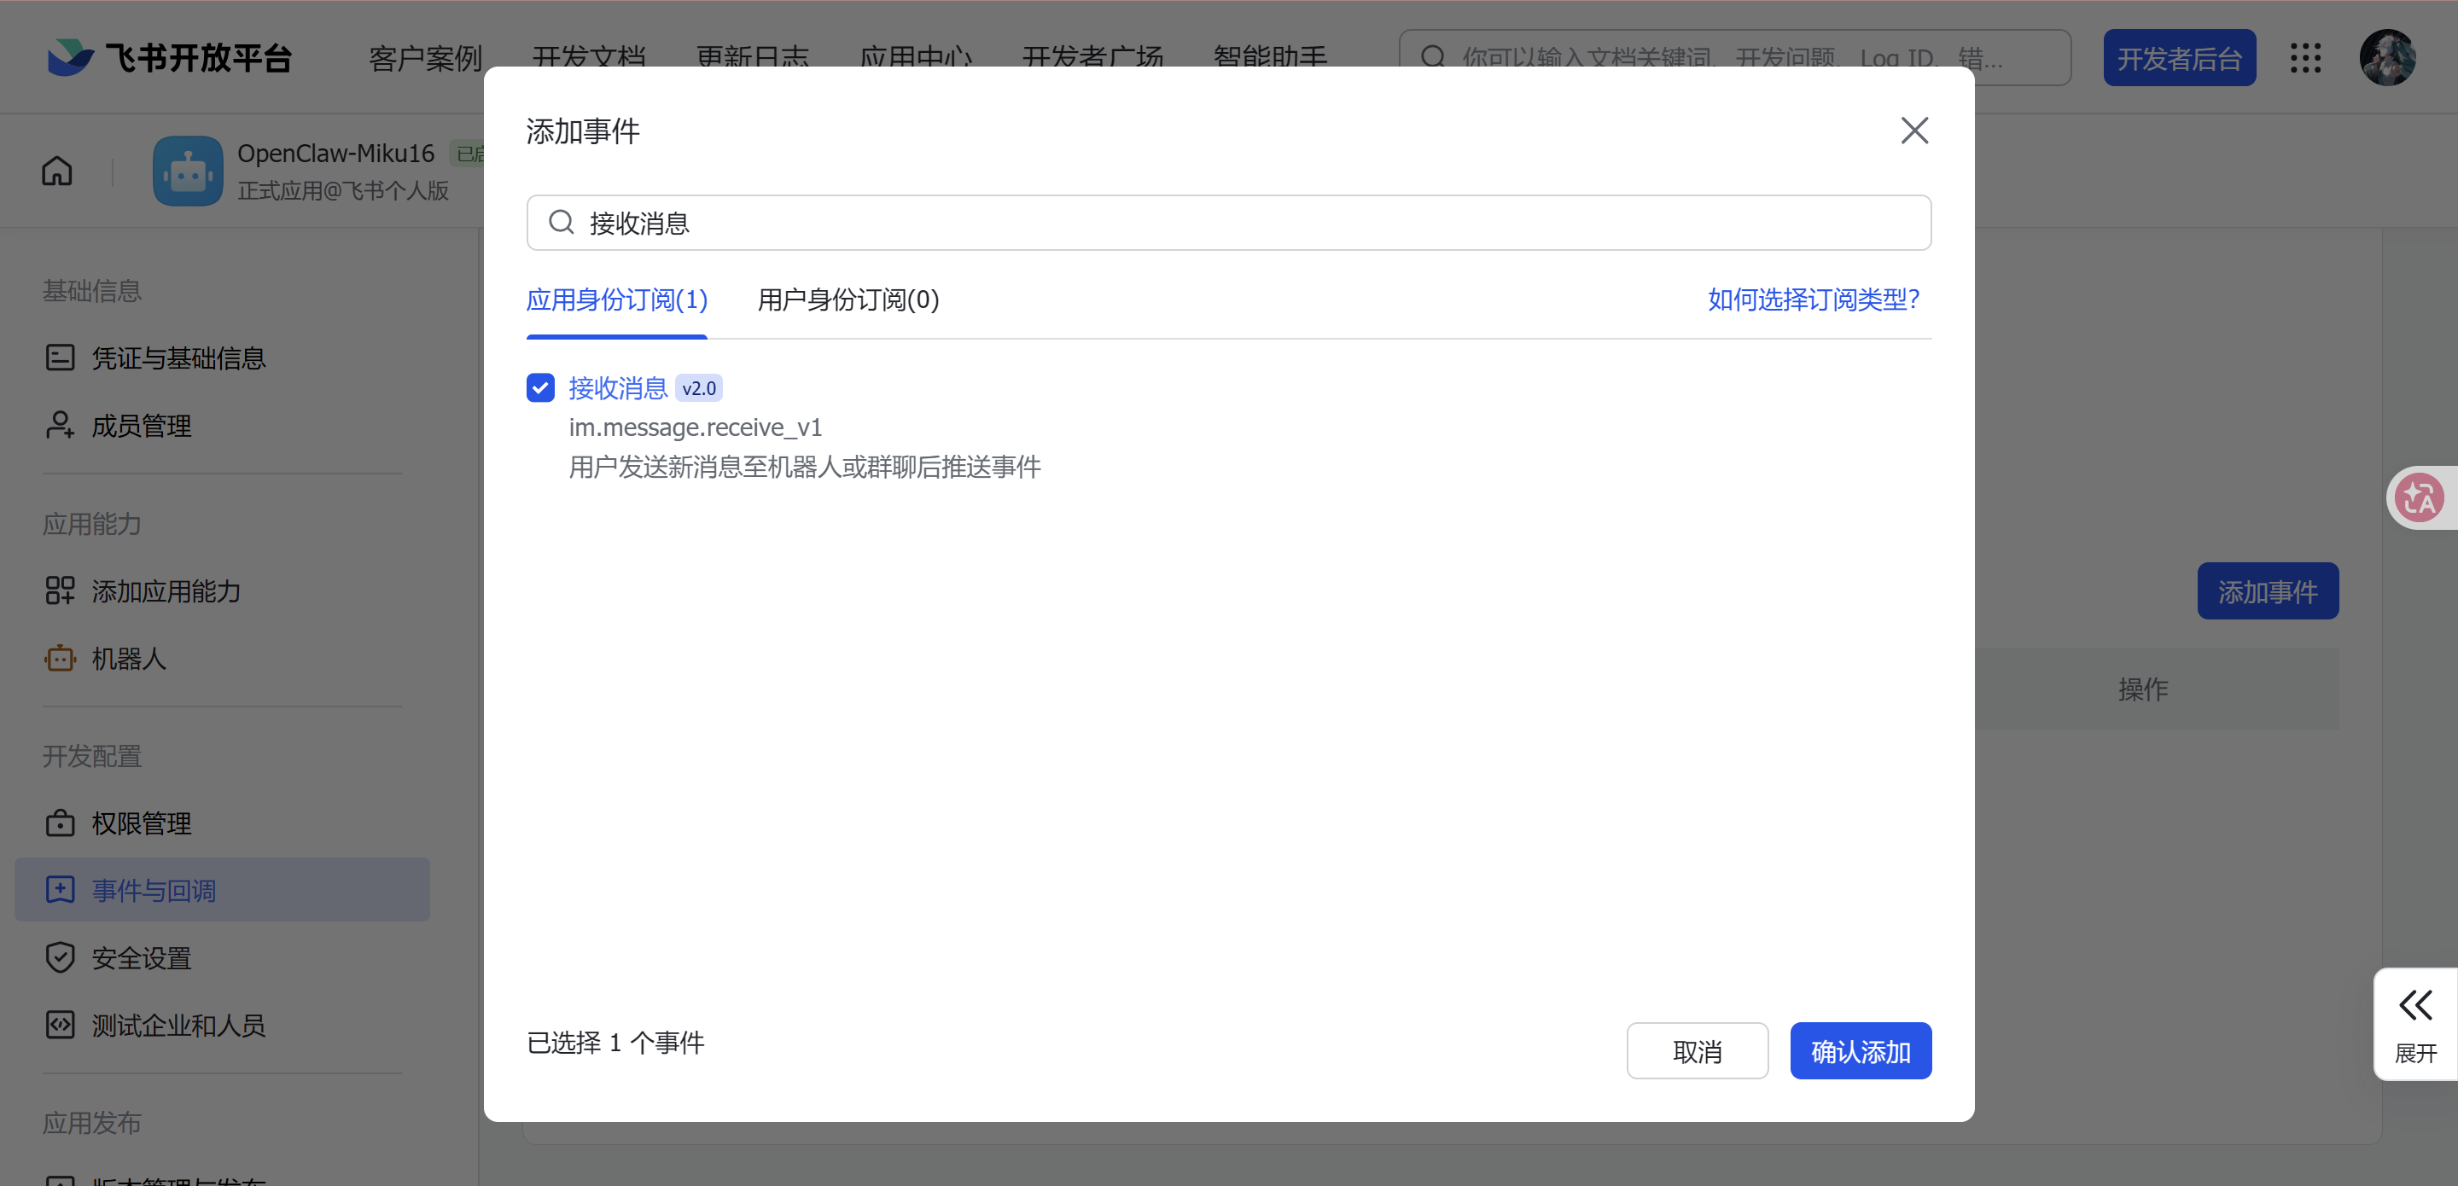The height and width of the screenshot is (1186, 2458).
Task: Click the 取消 button
Action: (x=1697, y=1050)
